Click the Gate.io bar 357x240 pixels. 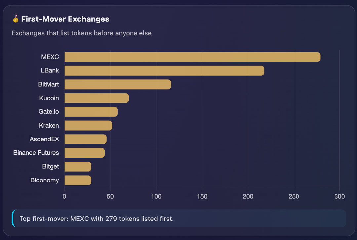tap(91, 112)
